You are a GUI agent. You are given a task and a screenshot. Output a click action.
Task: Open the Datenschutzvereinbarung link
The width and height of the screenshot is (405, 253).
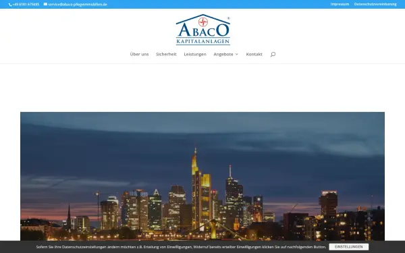point(375,4)
